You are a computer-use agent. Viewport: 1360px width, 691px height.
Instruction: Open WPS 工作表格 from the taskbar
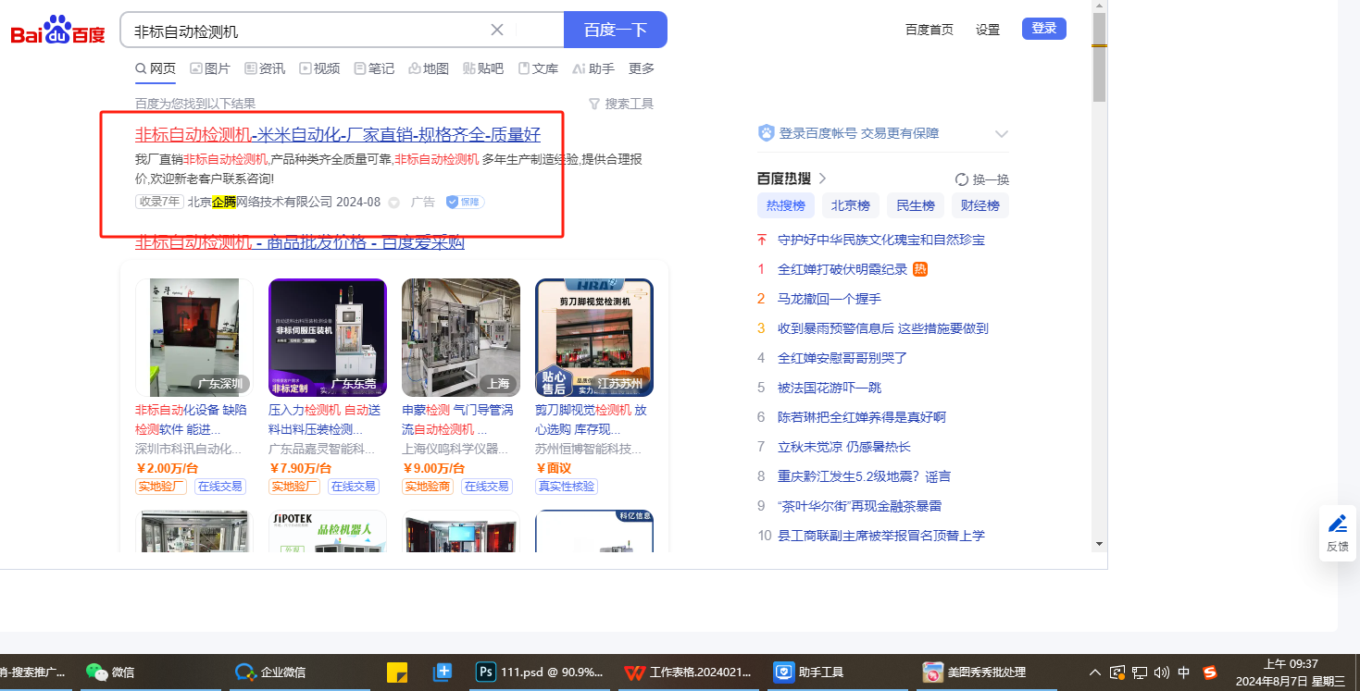(689, 672)
